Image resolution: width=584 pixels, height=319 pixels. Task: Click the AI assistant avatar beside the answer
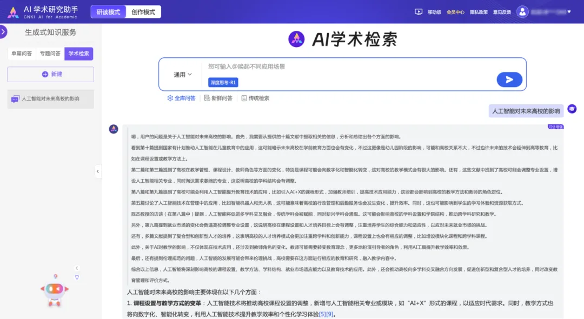[114, 129]
